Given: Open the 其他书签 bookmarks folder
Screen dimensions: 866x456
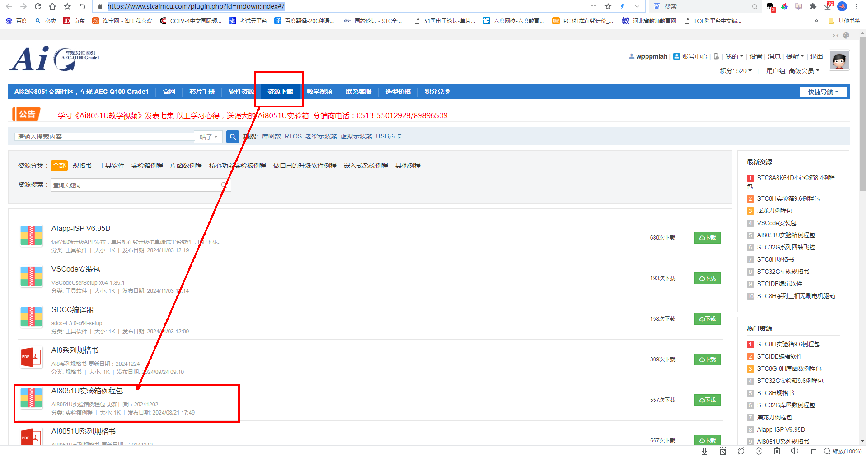Looking at the screenshot, I should click(844, 21).
